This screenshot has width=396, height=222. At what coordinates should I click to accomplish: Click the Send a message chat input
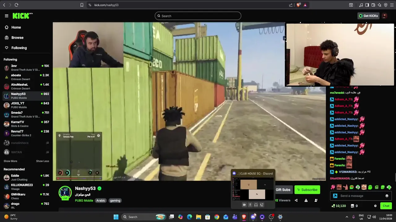coord(361,196)
